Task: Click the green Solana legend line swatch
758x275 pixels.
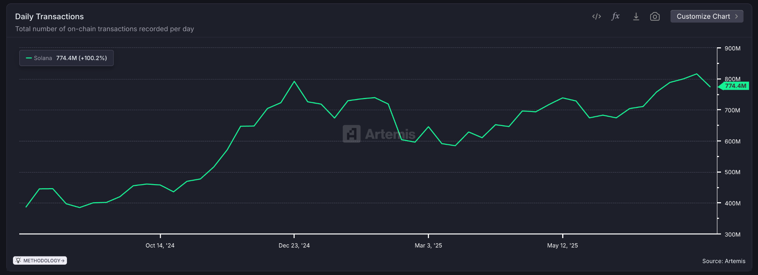Action: [x=29, y=58]
